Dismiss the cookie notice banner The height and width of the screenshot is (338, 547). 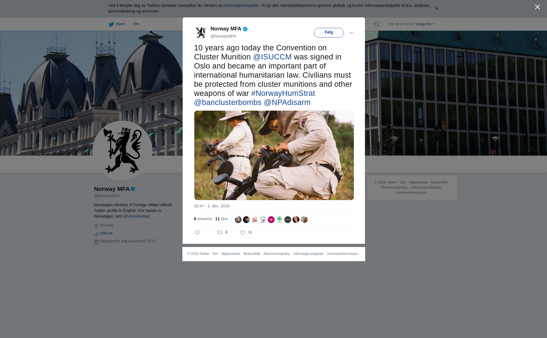[x=436, y=9]
